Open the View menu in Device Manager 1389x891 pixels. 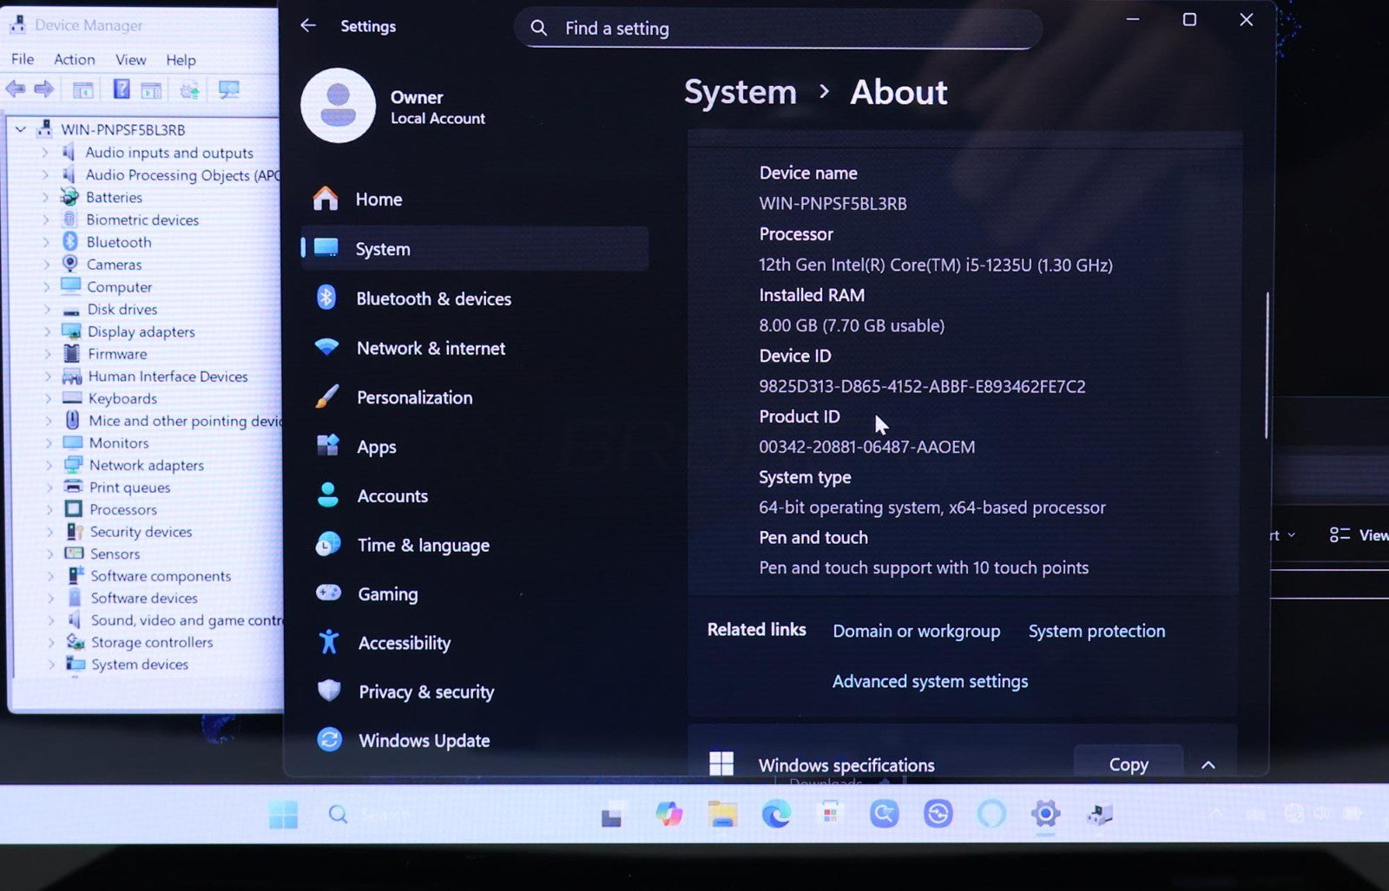tap(130, 59)
